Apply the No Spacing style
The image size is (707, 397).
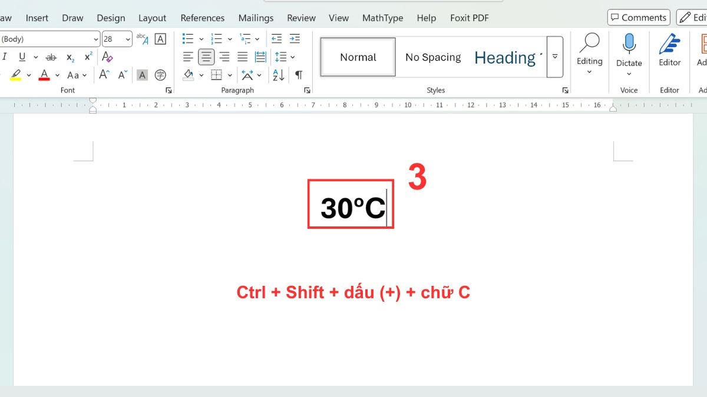tap(433, 57)
